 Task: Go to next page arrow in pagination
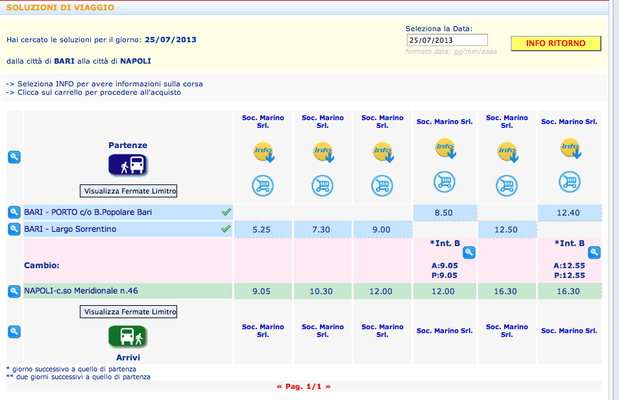coord(328,386)
